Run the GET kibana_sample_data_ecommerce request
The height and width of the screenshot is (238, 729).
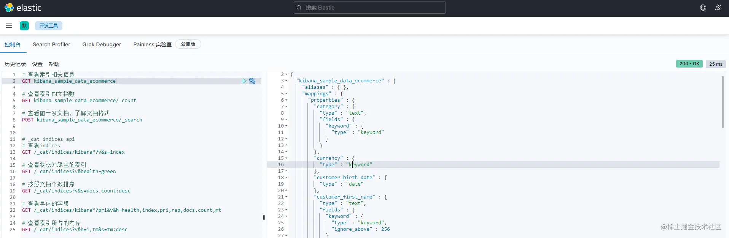tap(245, 81)
